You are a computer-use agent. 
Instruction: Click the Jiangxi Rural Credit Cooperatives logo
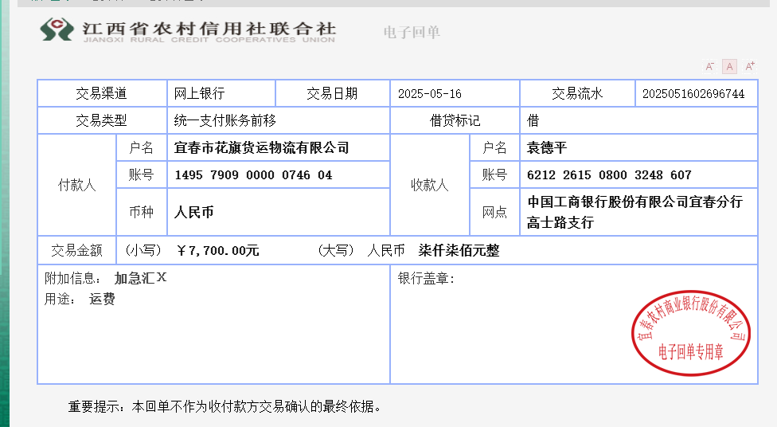pos(188,30)
